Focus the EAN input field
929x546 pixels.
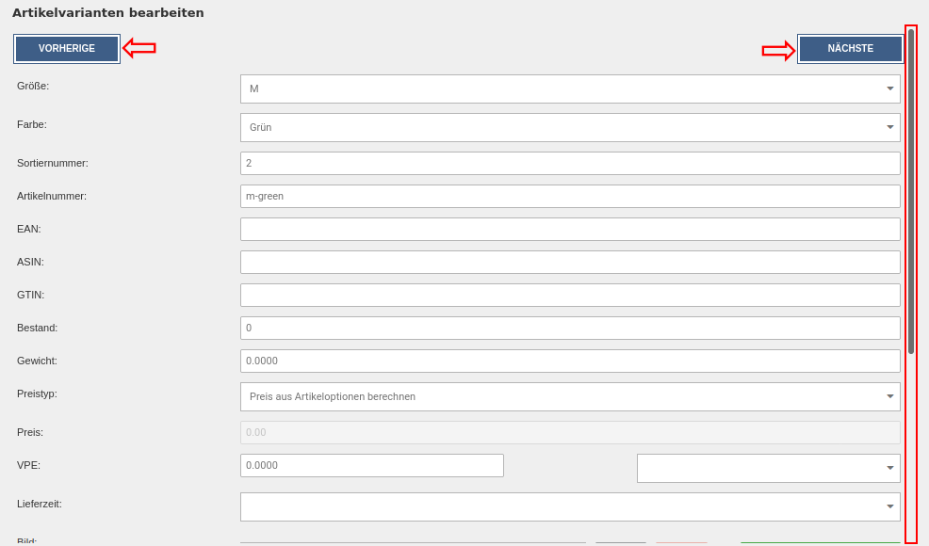click(x=570, y=230)
